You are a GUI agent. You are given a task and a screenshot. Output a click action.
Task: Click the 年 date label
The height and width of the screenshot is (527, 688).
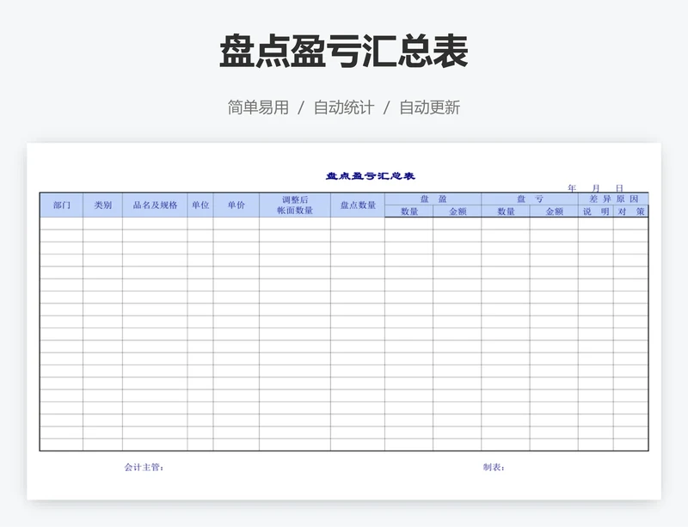[571, 188]
